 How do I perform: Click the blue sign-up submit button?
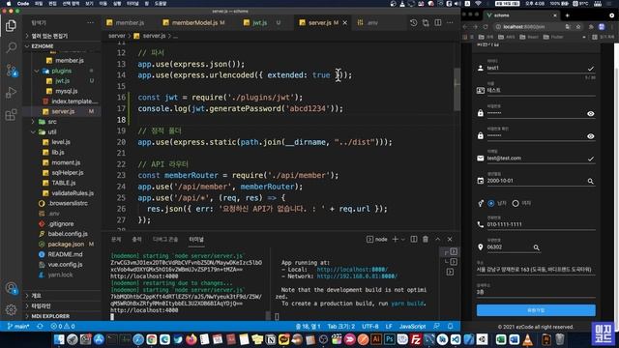pyautogui.click(x=536, y=310)
